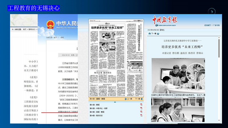This screenshot has width=228, height=128.
Task: Click the down arrow icon right of 下一篇
Action: (x=158, y=34)
